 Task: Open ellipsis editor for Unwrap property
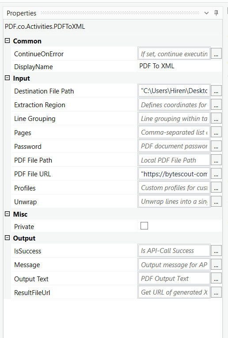[x=216, y=202]
